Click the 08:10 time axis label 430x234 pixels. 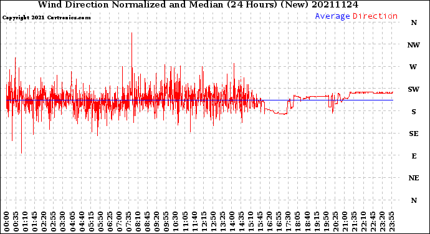[x=138, y=222]
